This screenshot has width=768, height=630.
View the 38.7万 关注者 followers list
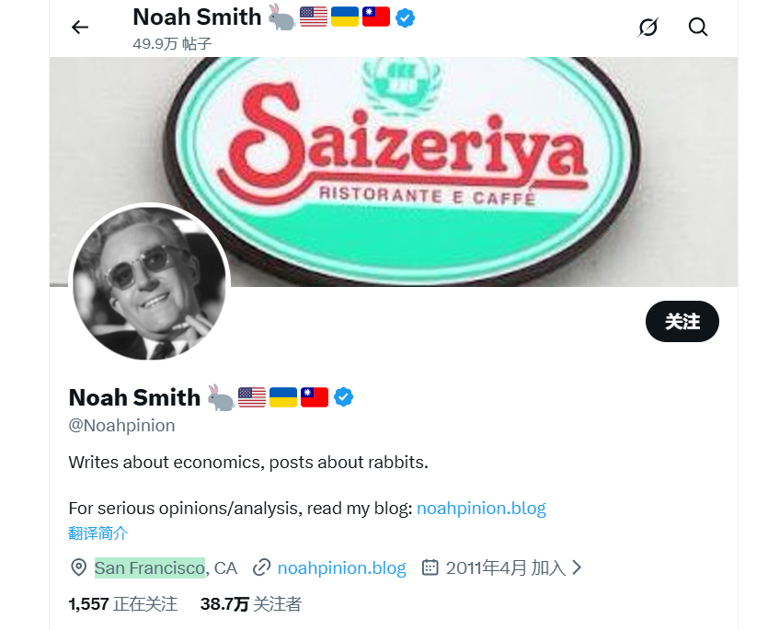point(251,604)
